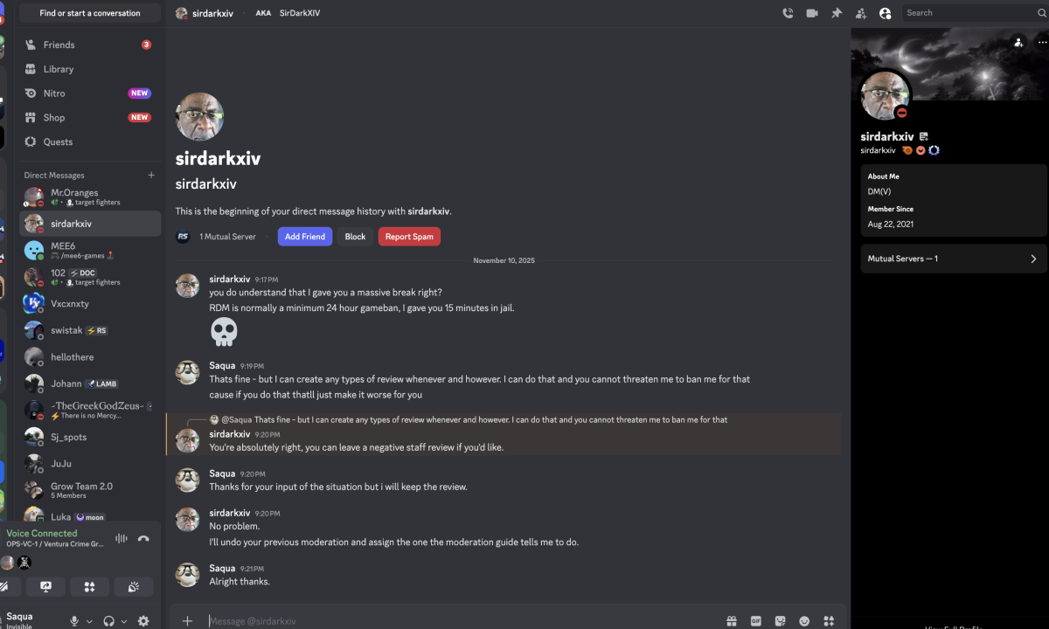Open User Settings gear

143,620
